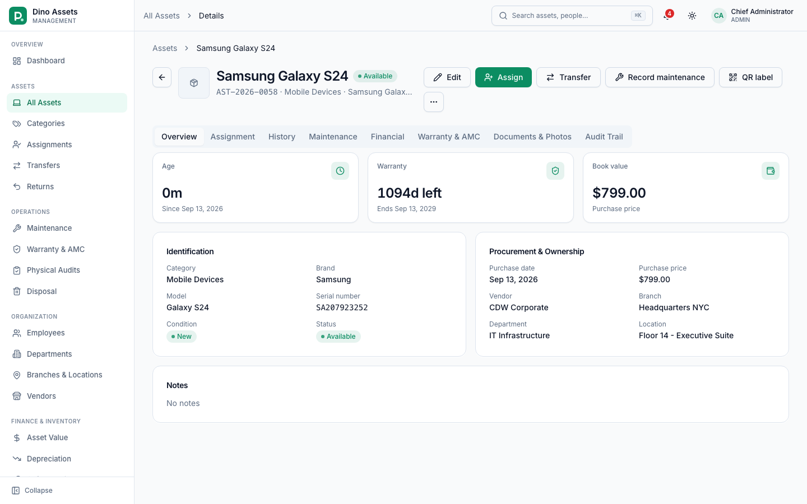The image size is (807, 504).
Task: Open Maintenance in the sidebar
Action: (x=67, y=228)
